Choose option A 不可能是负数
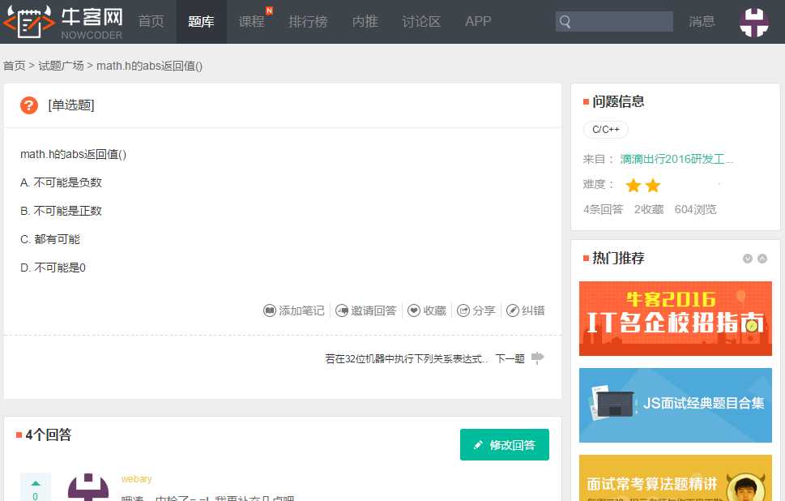785x501 pixels. pos(61,182)
